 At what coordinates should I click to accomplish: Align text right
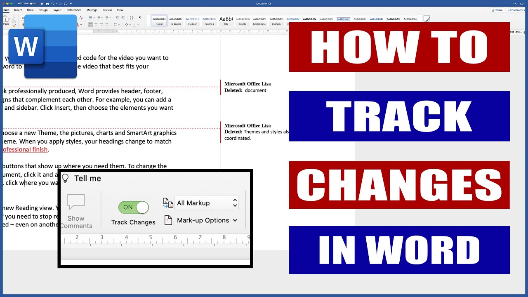pyautogui.click(x=101, y=24)
